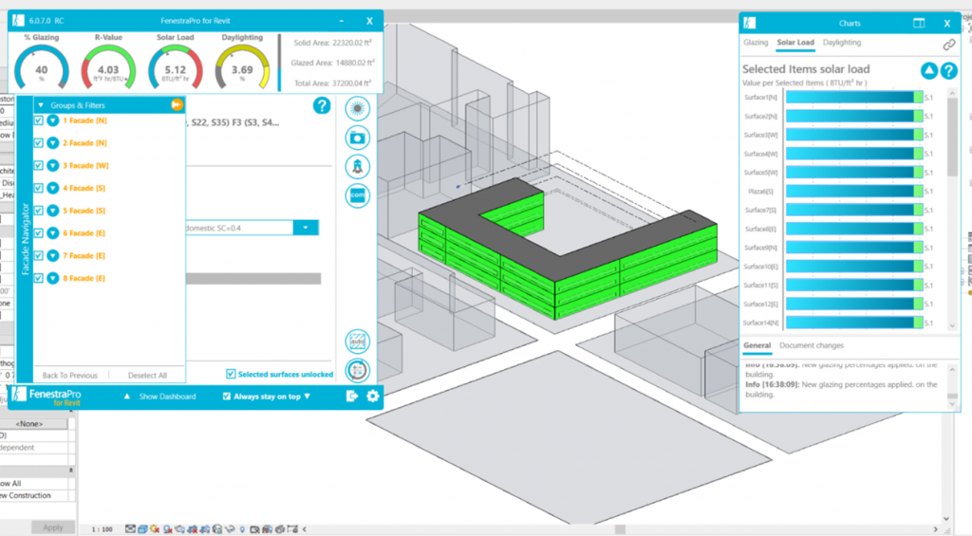Uncheck 8 Facade [E] checkbox

pos(38,278)
